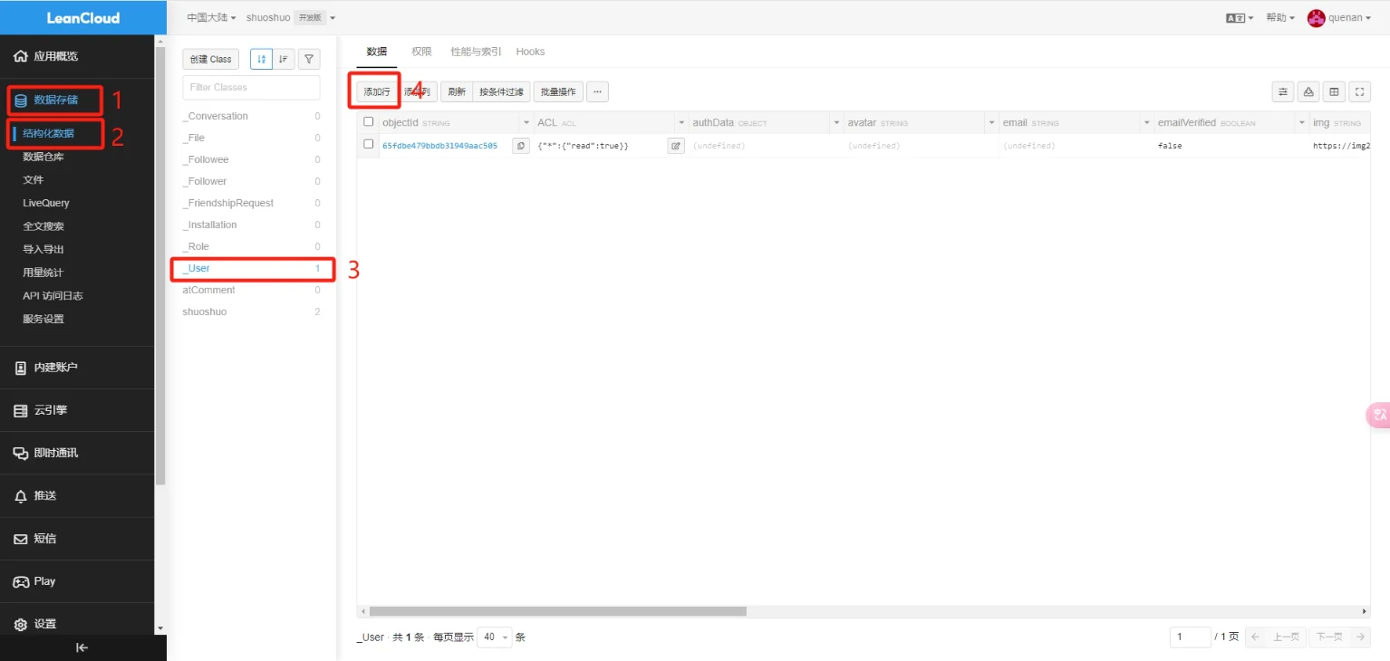Copy the objectId with the copy icon
1390x661 pixels.
[520, 146]
